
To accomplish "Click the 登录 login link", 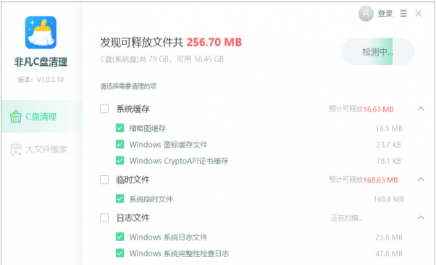I will 385,13.
